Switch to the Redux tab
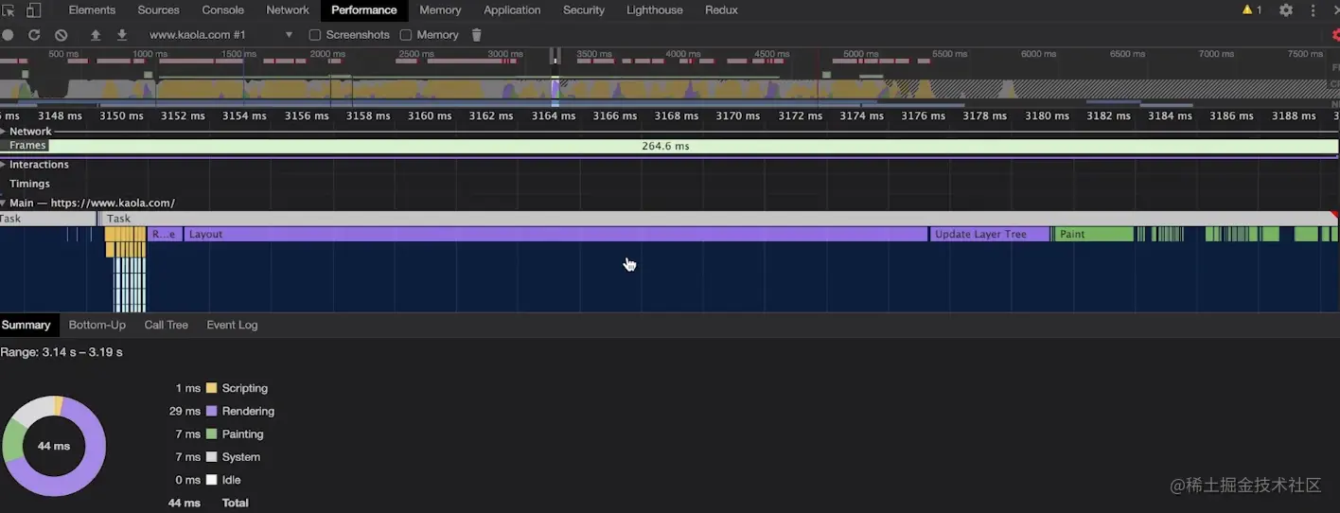 pos(721,10)
